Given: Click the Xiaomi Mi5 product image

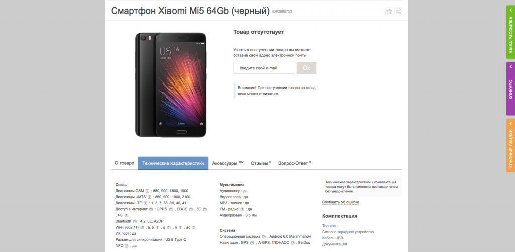Looking at the screenshot, I should pos(171,85).
